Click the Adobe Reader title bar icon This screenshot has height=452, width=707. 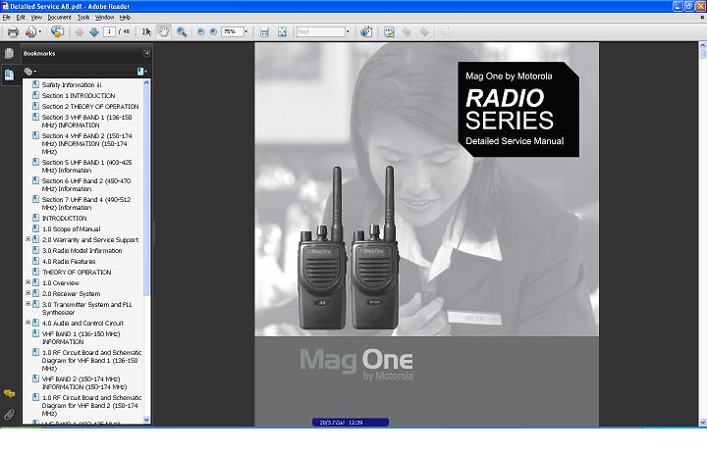tap(5, 6)
